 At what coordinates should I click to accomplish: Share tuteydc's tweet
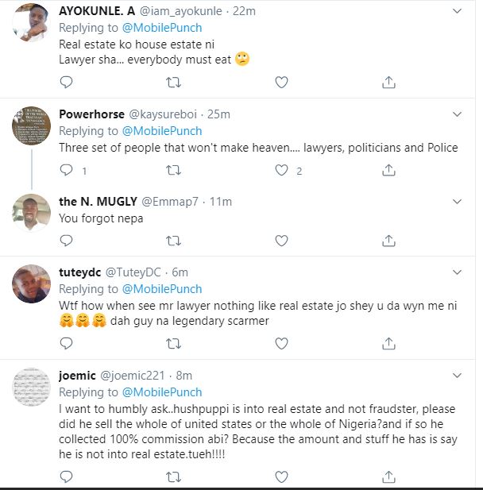[388, 344]
